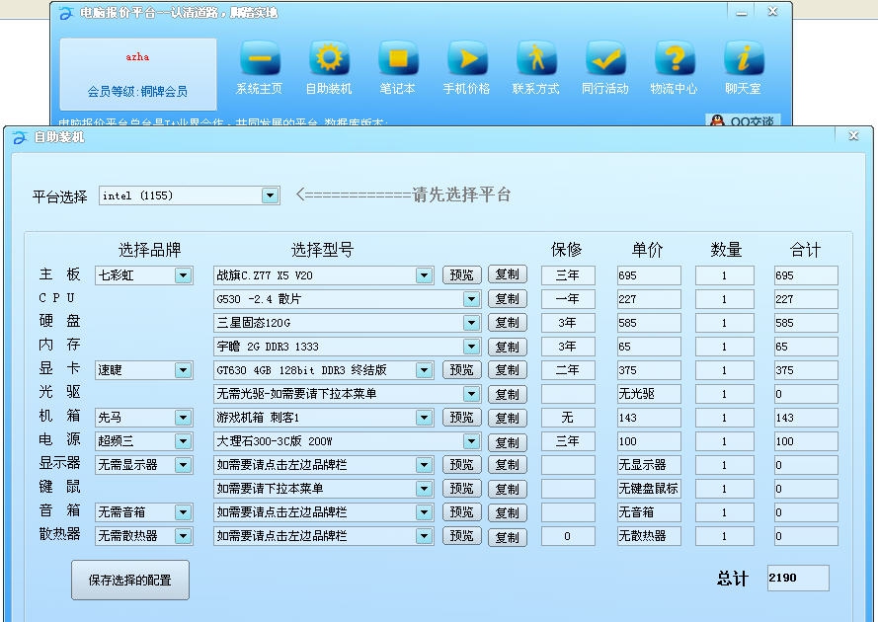Click the QQ交谈 penguin button
The width and height of the screenshot is (878, 622).
pos(743,119)
